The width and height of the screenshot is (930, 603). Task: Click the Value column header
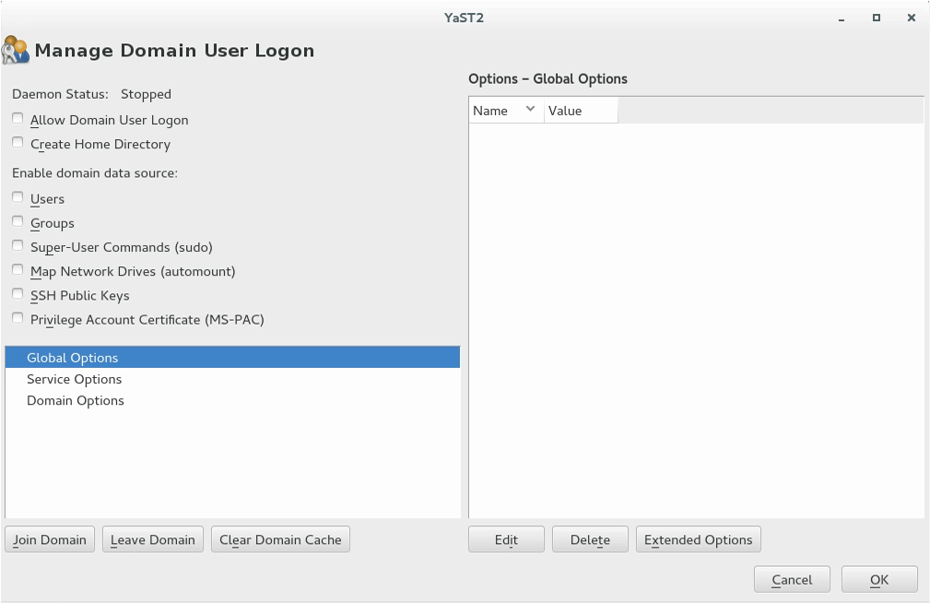563,110
